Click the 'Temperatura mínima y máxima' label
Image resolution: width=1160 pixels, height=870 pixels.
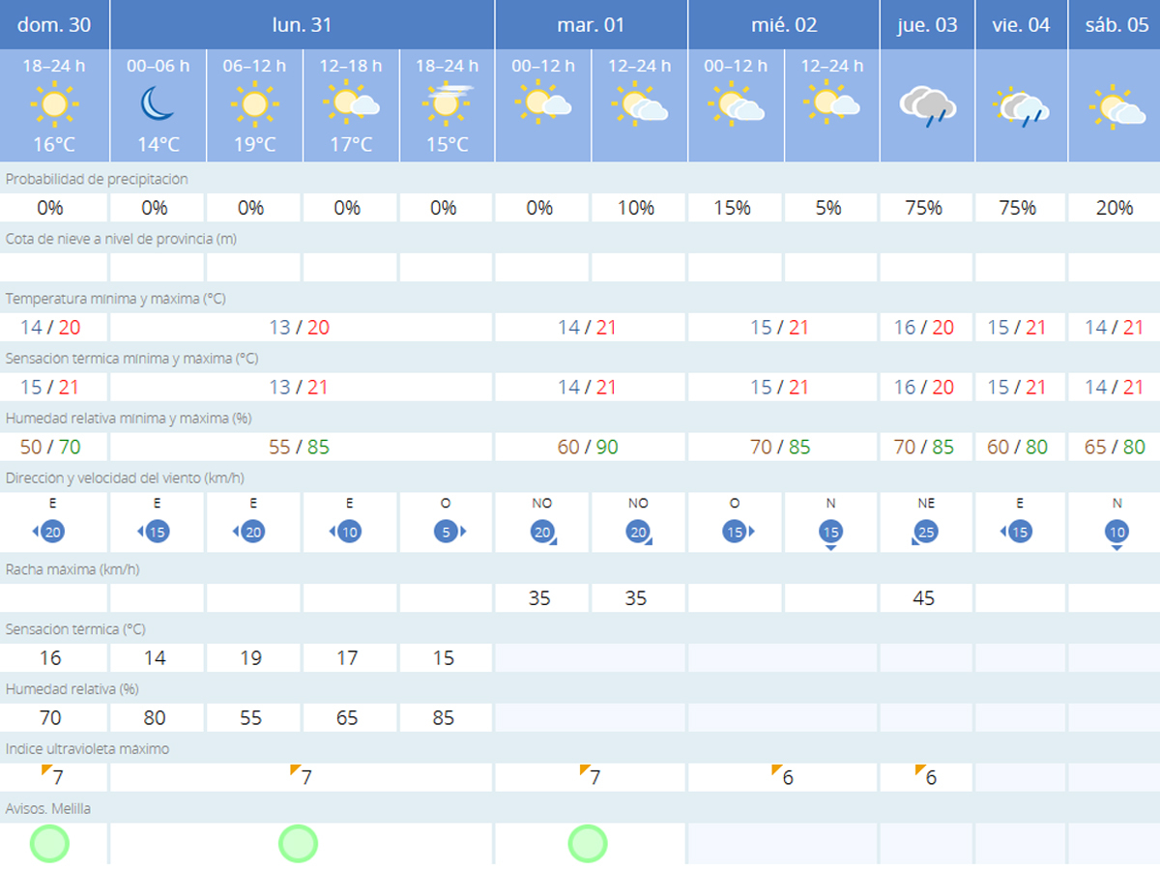(116, 299)
